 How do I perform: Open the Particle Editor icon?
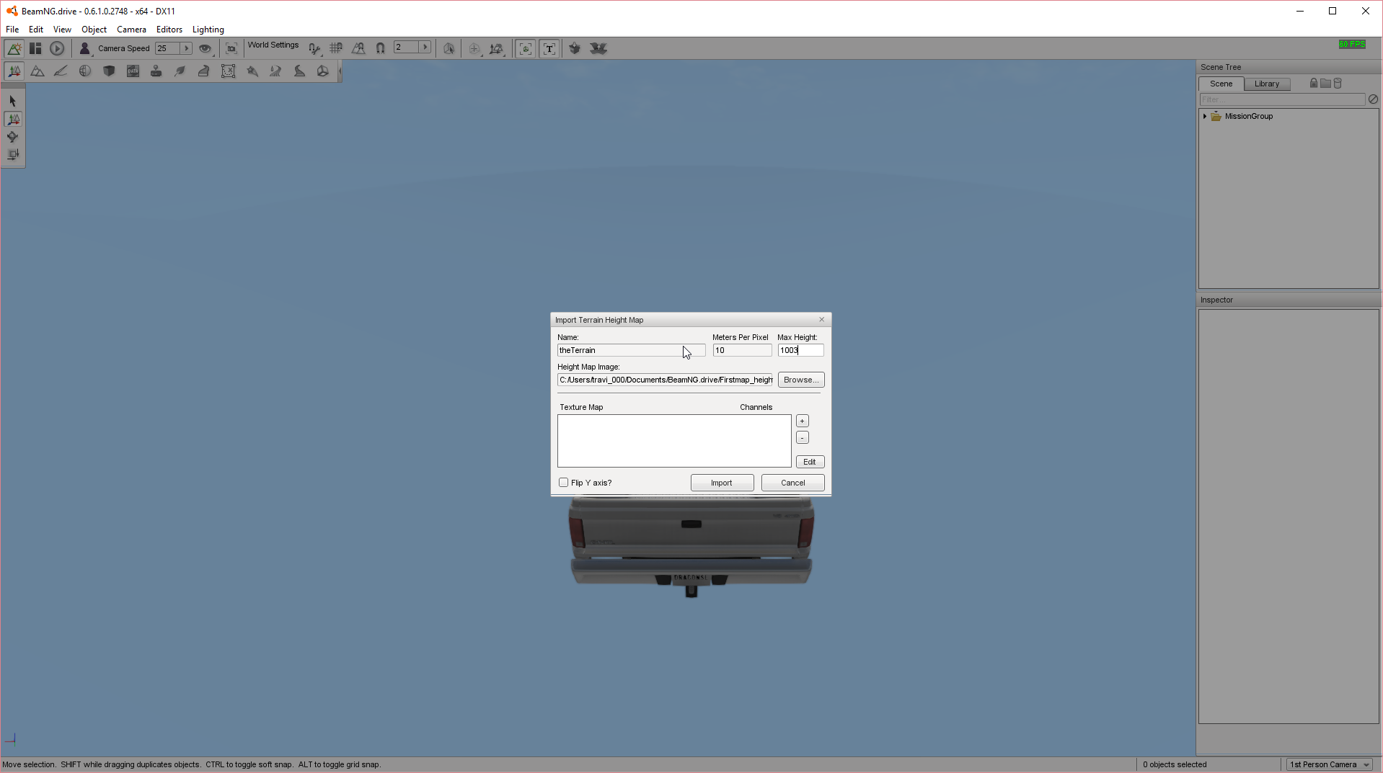(252, 71)
